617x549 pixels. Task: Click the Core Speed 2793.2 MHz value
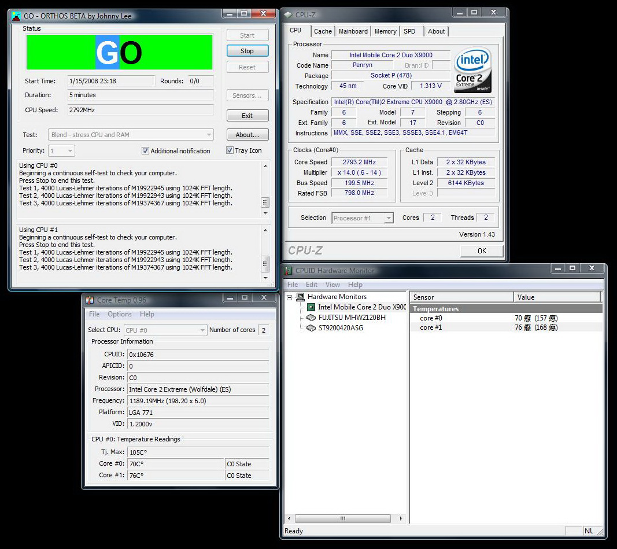(359, 162)
